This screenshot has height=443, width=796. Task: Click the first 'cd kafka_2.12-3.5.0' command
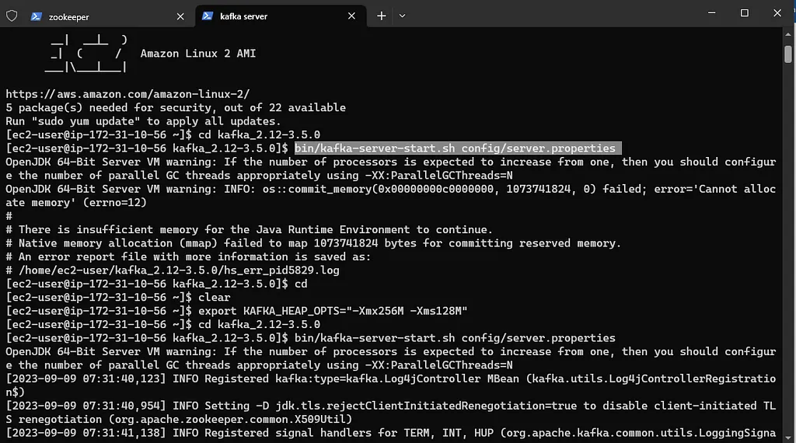259,135
